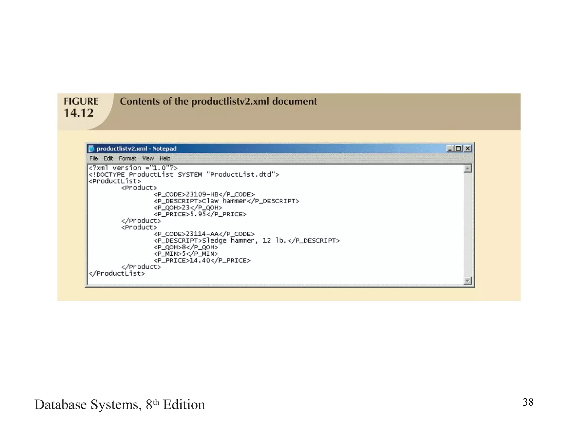
Task: Click the opening <ProductList> tag line
Action: click(115, 181)
